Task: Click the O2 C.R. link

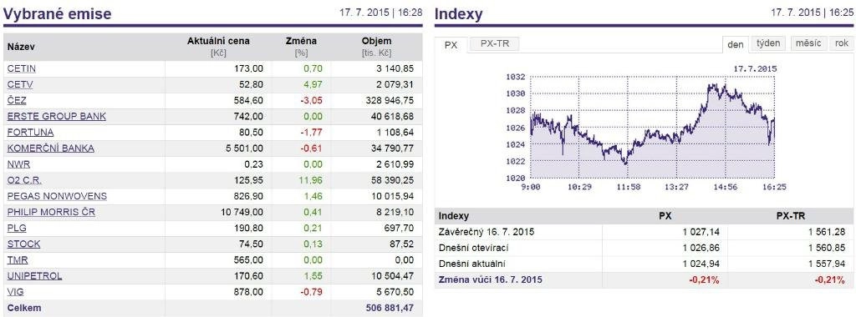Action: (24, 179)
